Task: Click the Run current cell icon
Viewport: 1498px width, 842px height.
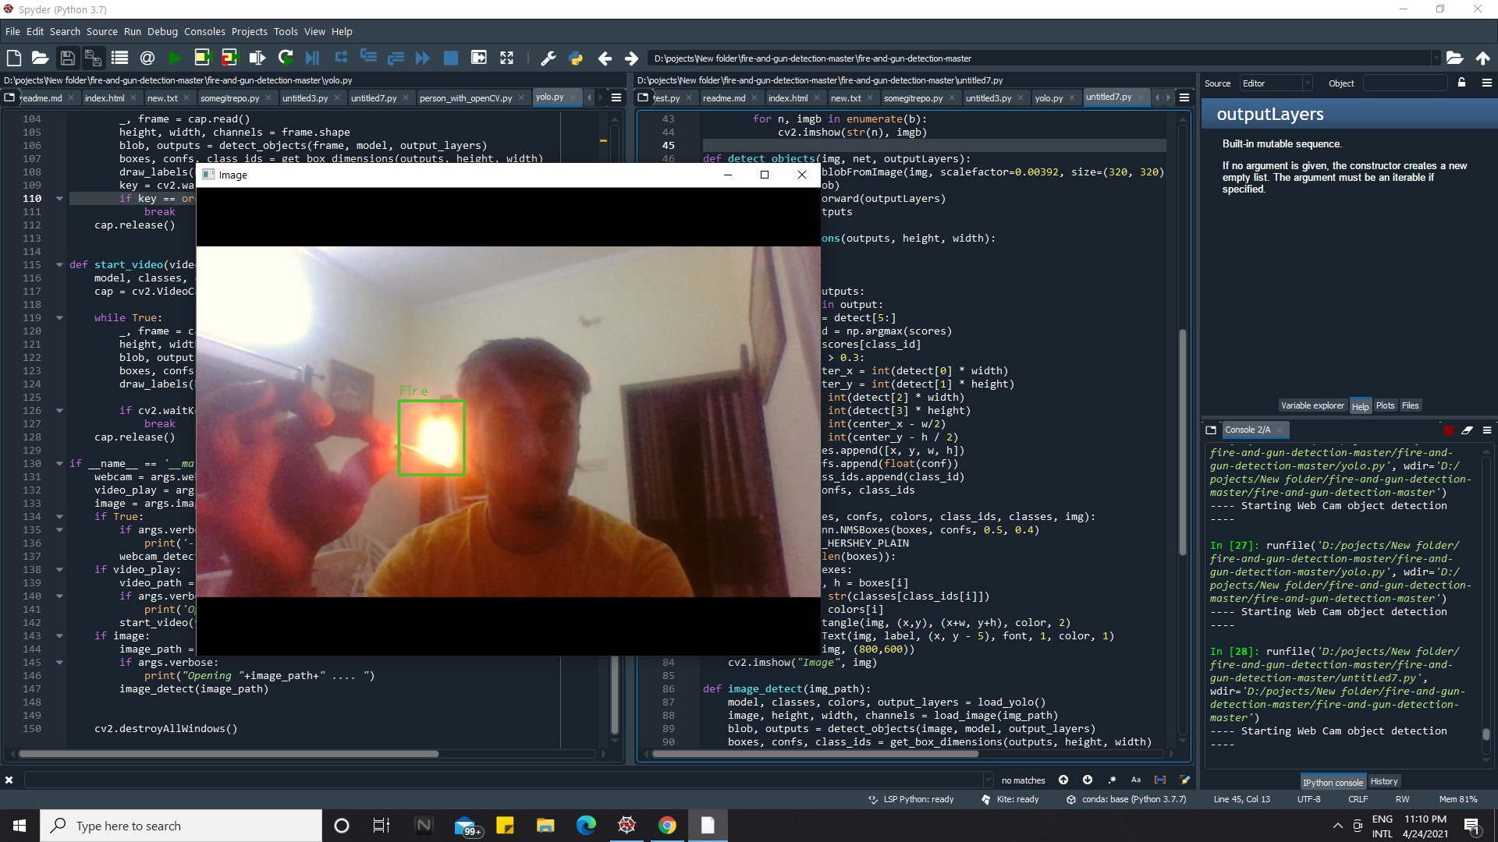Action: [x=201, y=58]
